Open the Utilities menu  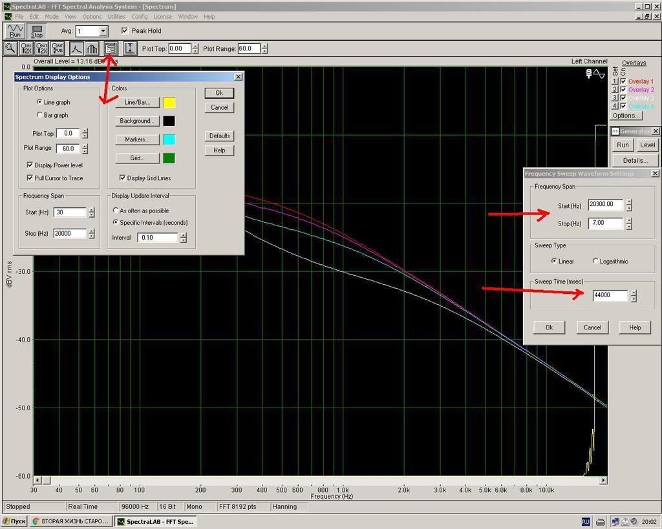pyautogui.click(x=116, y=16)
